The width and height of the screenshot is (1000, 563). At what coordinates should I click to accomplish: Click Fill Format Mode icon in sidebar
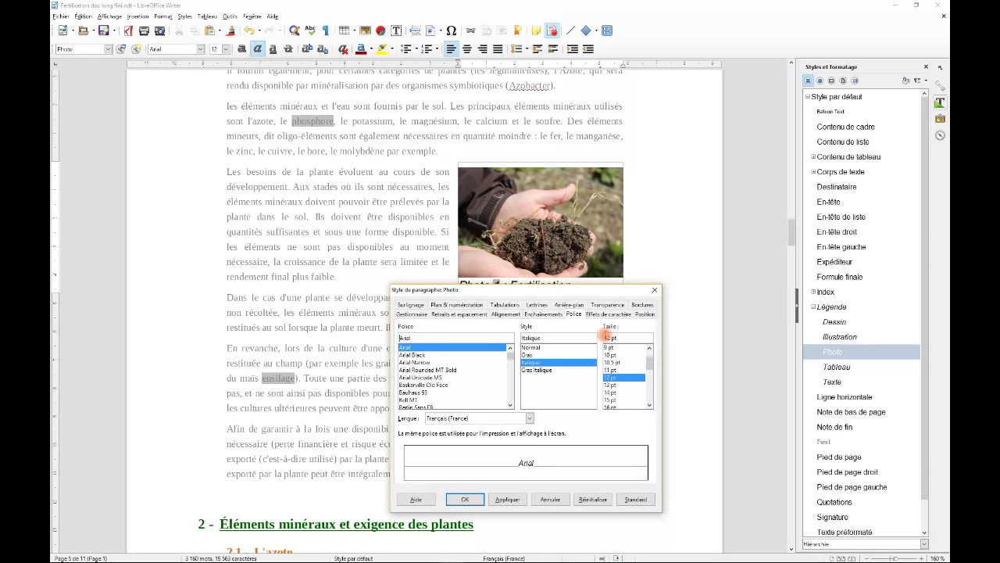coord(905,81)
